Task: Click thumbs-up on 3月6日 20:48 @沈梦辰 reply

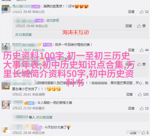Action: pos(139,26)
